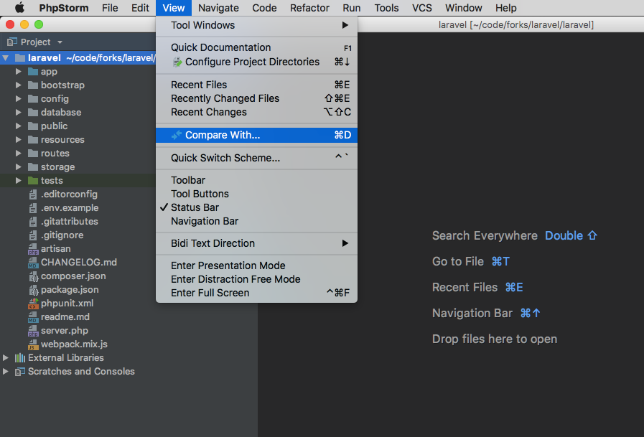Select webpack.mix.js in project tree
Viewport: 644px width, 437px height.
pyautogui.click(x=74, y=344)
